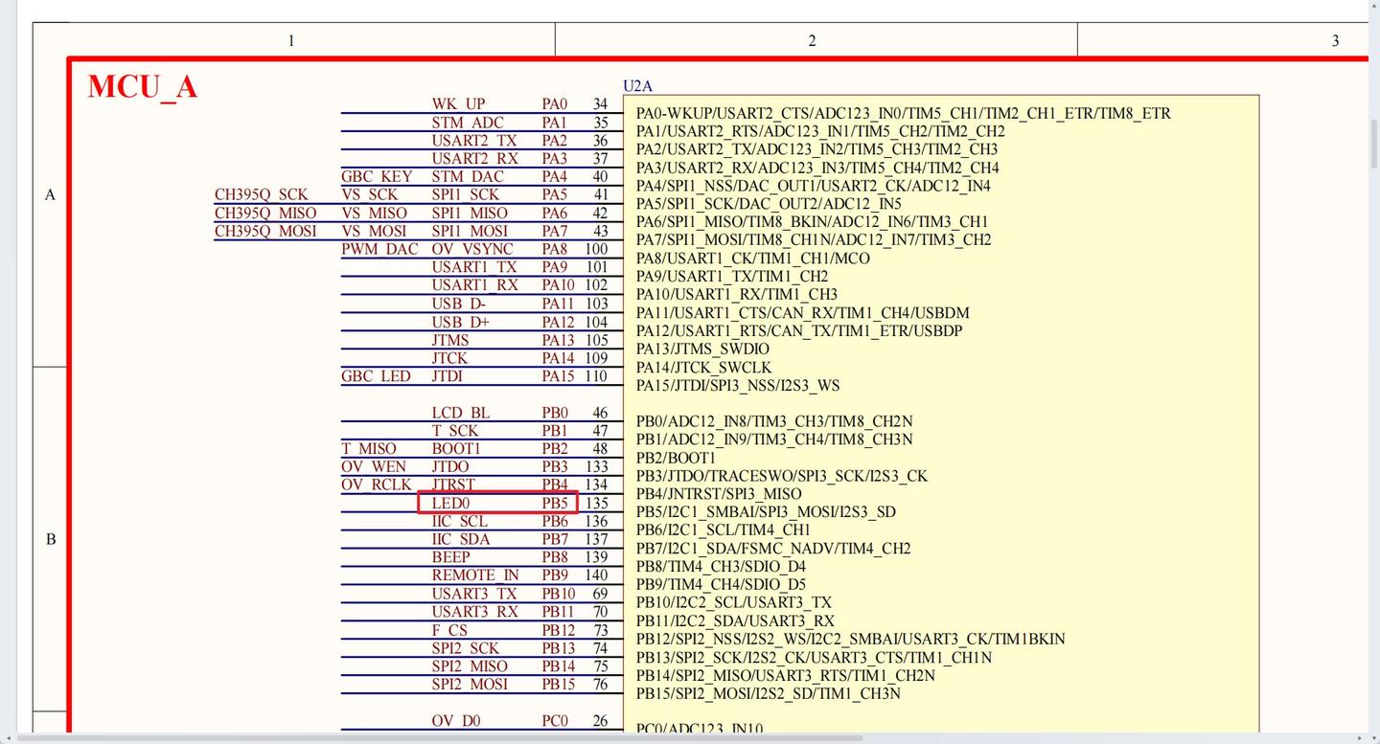
Task: Select the IIC_SDA net label
Action: pos(461,539)
